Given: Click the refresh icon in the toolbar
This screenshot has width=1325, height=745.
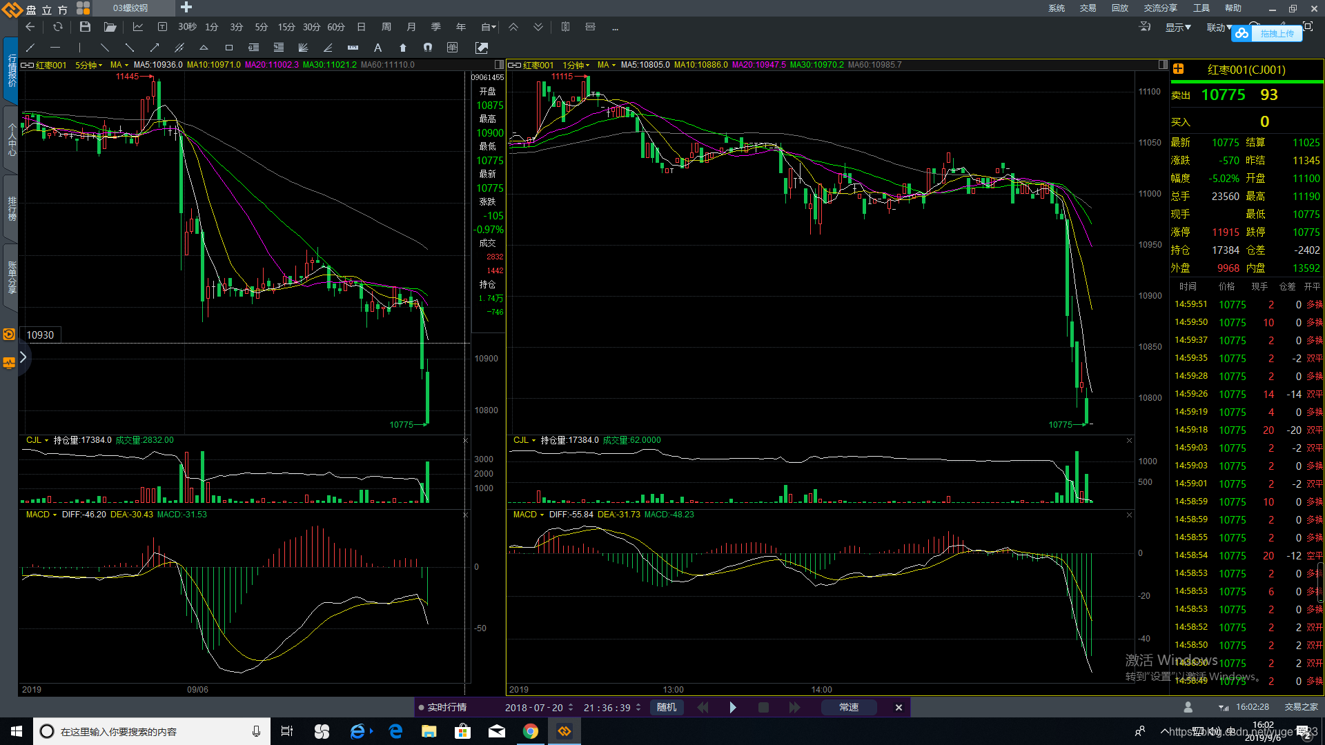Looking at the screenshot, I should pos(58,27).
